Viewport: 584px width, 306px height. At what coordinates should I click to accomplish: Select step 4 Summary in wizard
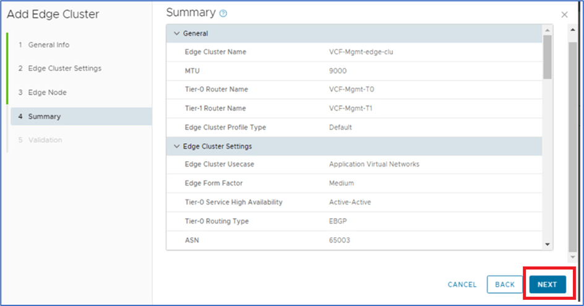[44, 116]
